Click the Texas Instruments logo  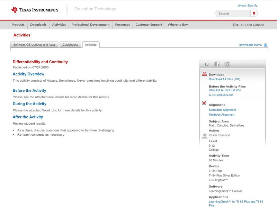pos(35,10)
